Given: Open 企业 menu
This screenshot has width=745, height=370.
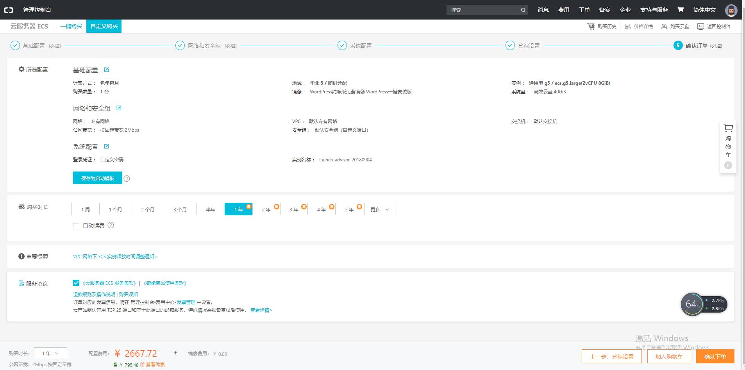Looking at the screenshot, I should (x=625, y=10).
